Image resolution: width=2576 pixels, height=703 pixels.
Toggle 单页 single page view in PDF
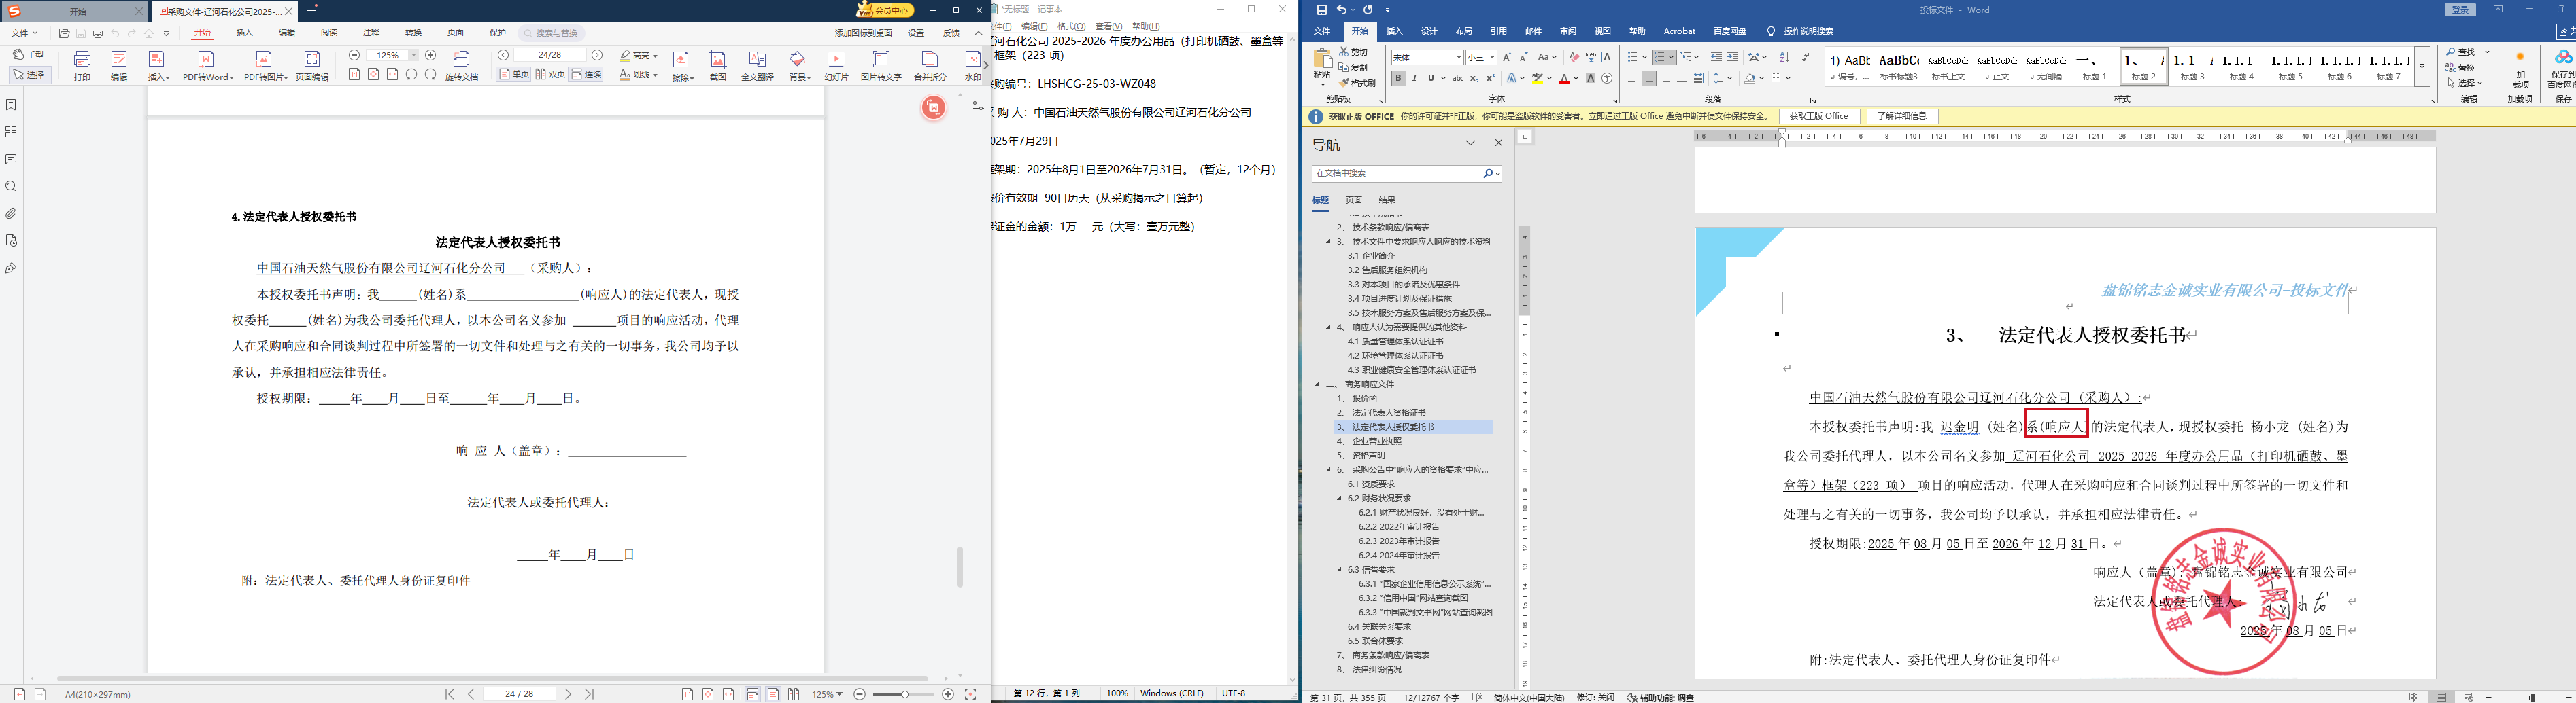[515, 75]
